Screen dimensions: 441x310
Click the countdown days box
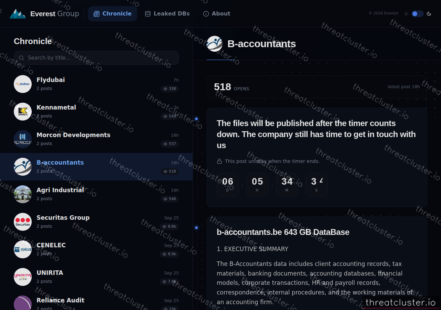tap(228, 185)
